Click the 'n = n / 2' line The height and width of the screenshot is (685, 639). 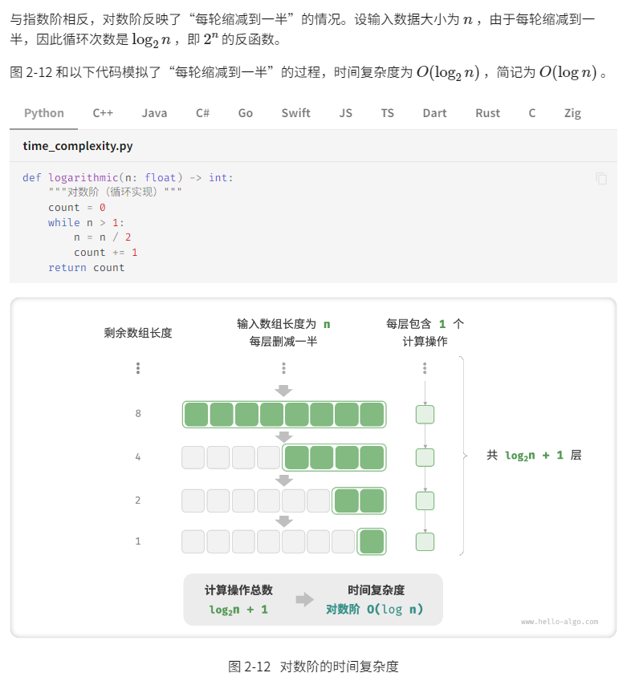pos(102,237)
